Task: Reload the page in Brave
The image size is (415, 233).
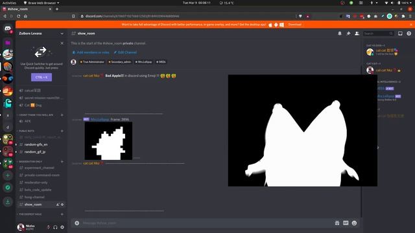Action: [x=19, y=16]
